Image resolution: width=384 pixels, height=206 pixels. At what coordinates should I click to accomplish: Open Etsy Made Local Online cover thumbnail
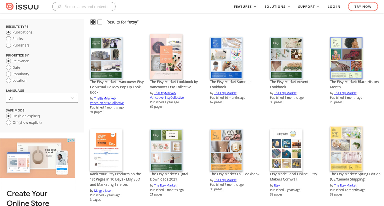(286, 150)
